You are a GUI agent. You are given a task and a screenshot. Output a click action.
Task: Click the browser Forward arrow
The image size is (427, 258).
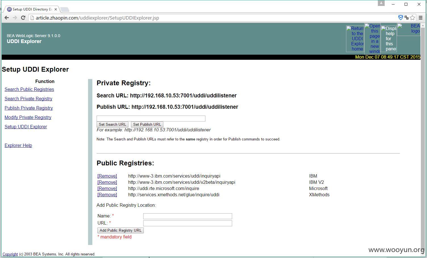tap(15, 18)
